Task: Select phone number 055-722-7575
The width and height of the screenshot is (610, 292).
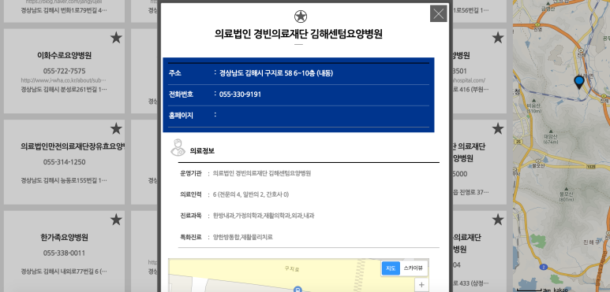Action: pos(64,72)
